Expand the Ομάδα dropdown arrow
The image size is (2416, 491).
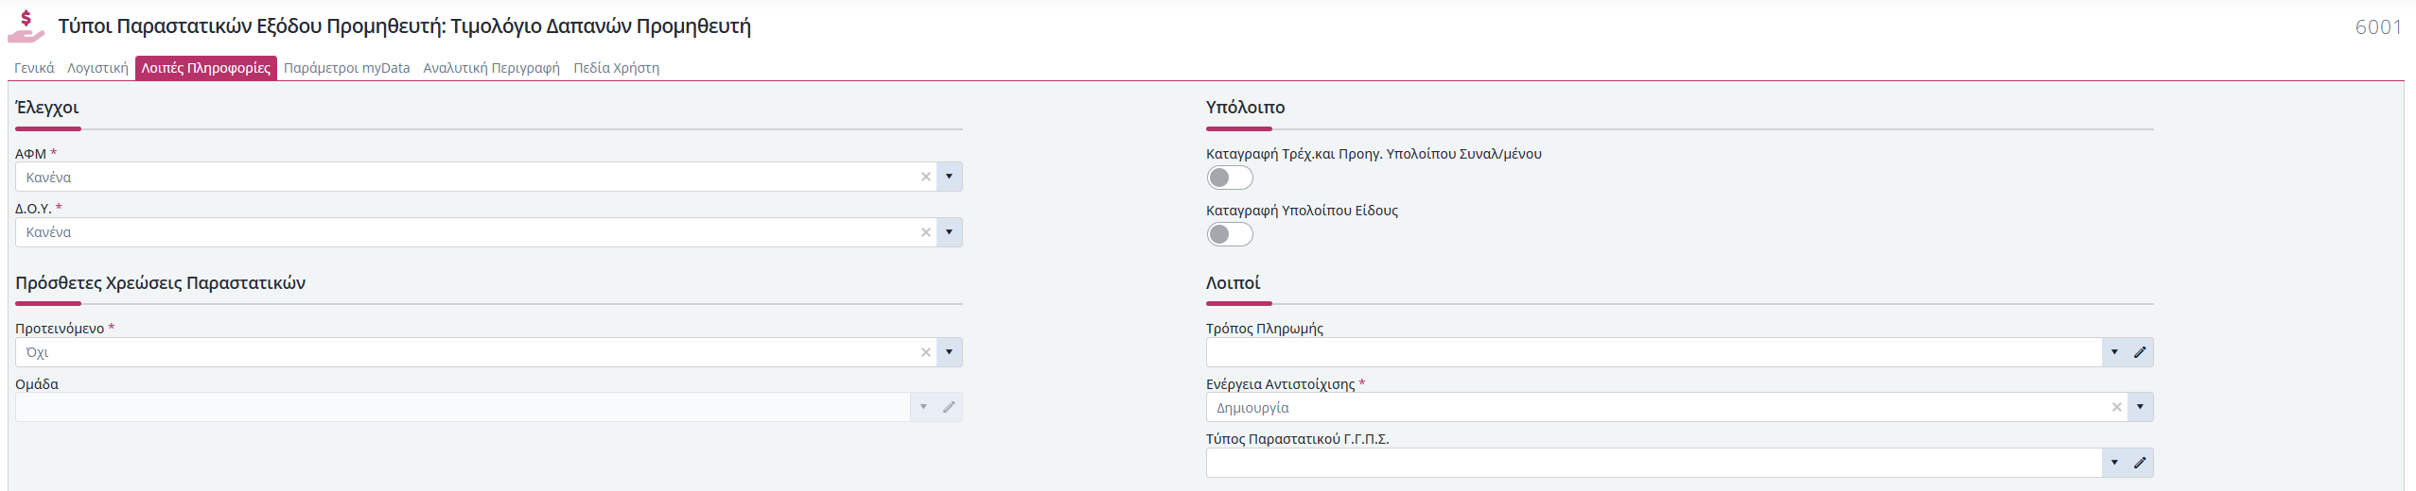(x=923, y=407)
